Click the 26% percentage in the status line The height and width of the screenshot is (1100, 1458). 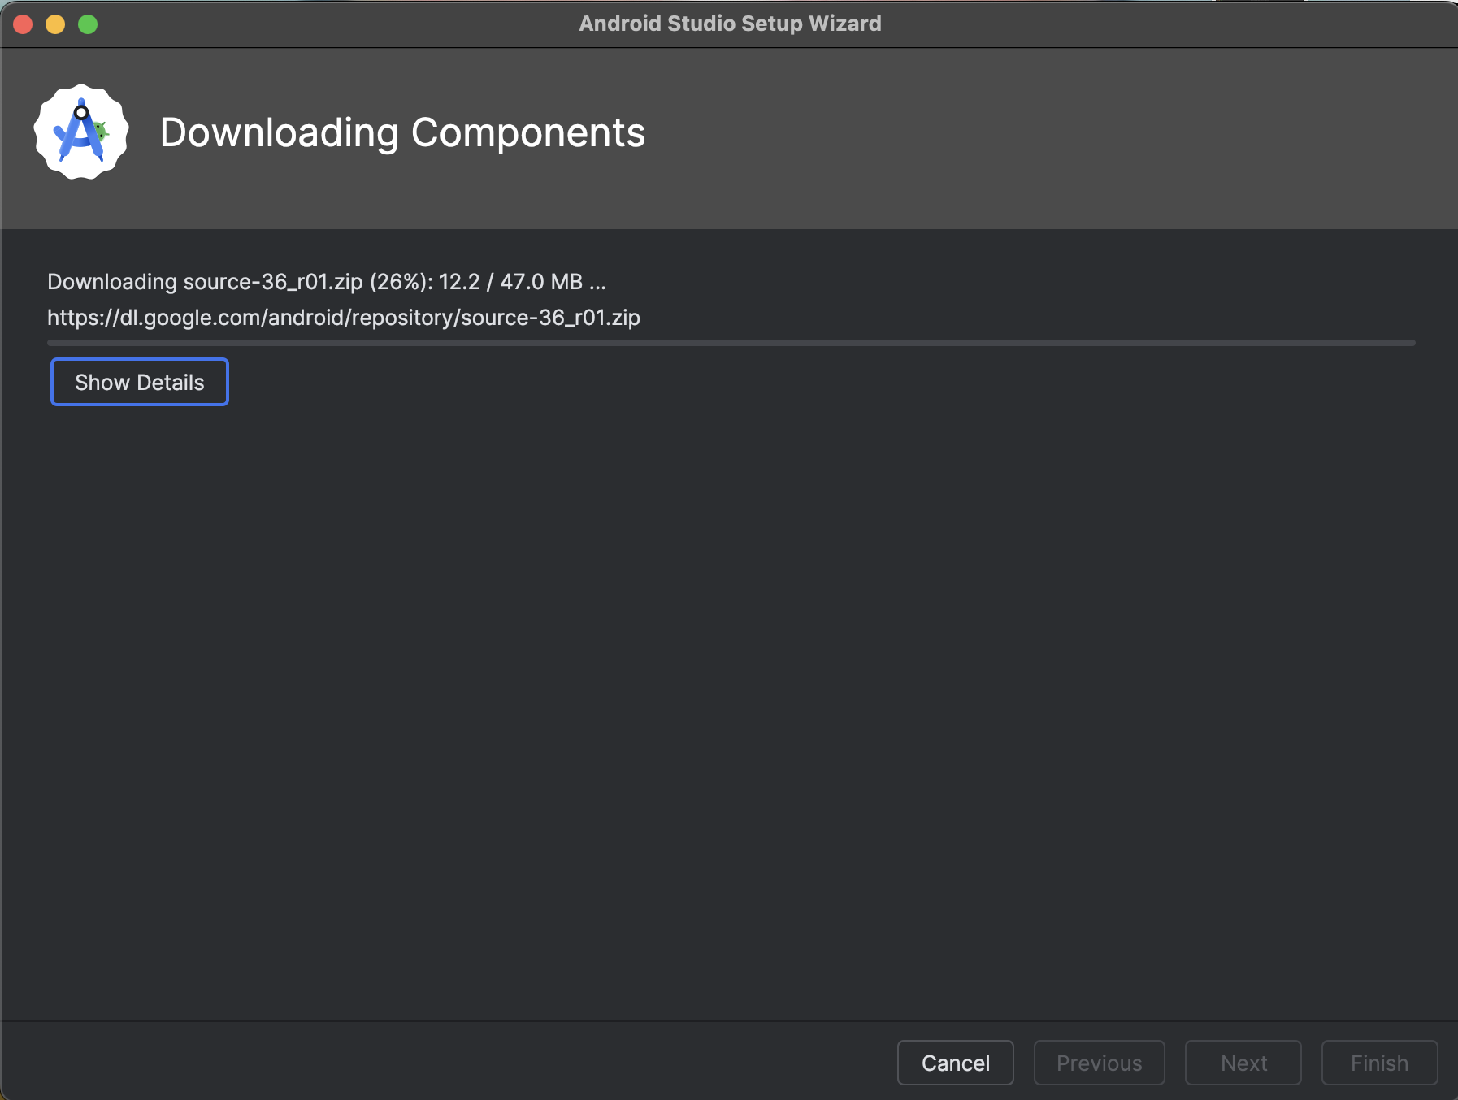tap(401, 282)
